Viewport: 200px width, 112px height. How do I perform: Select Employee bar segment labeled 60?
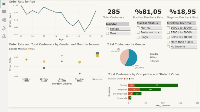coord(150,89)
